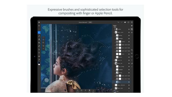
Task: Toggle visibility of shadow layer
Action: pyautogui.click(x=129, y=57)
